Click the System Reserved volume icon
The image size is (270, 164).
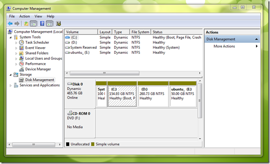[67, 48]
